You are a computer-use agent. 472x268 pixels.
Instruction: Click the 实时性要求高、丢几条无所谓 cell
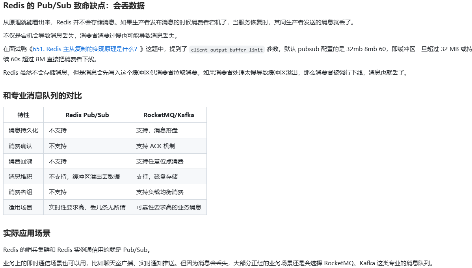click(x=87, y=207)
